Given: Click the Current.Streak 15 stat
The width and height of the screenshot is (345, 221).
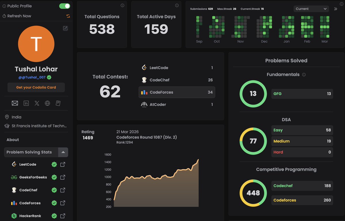Looking at the screenshot, I should click(252, 9).
